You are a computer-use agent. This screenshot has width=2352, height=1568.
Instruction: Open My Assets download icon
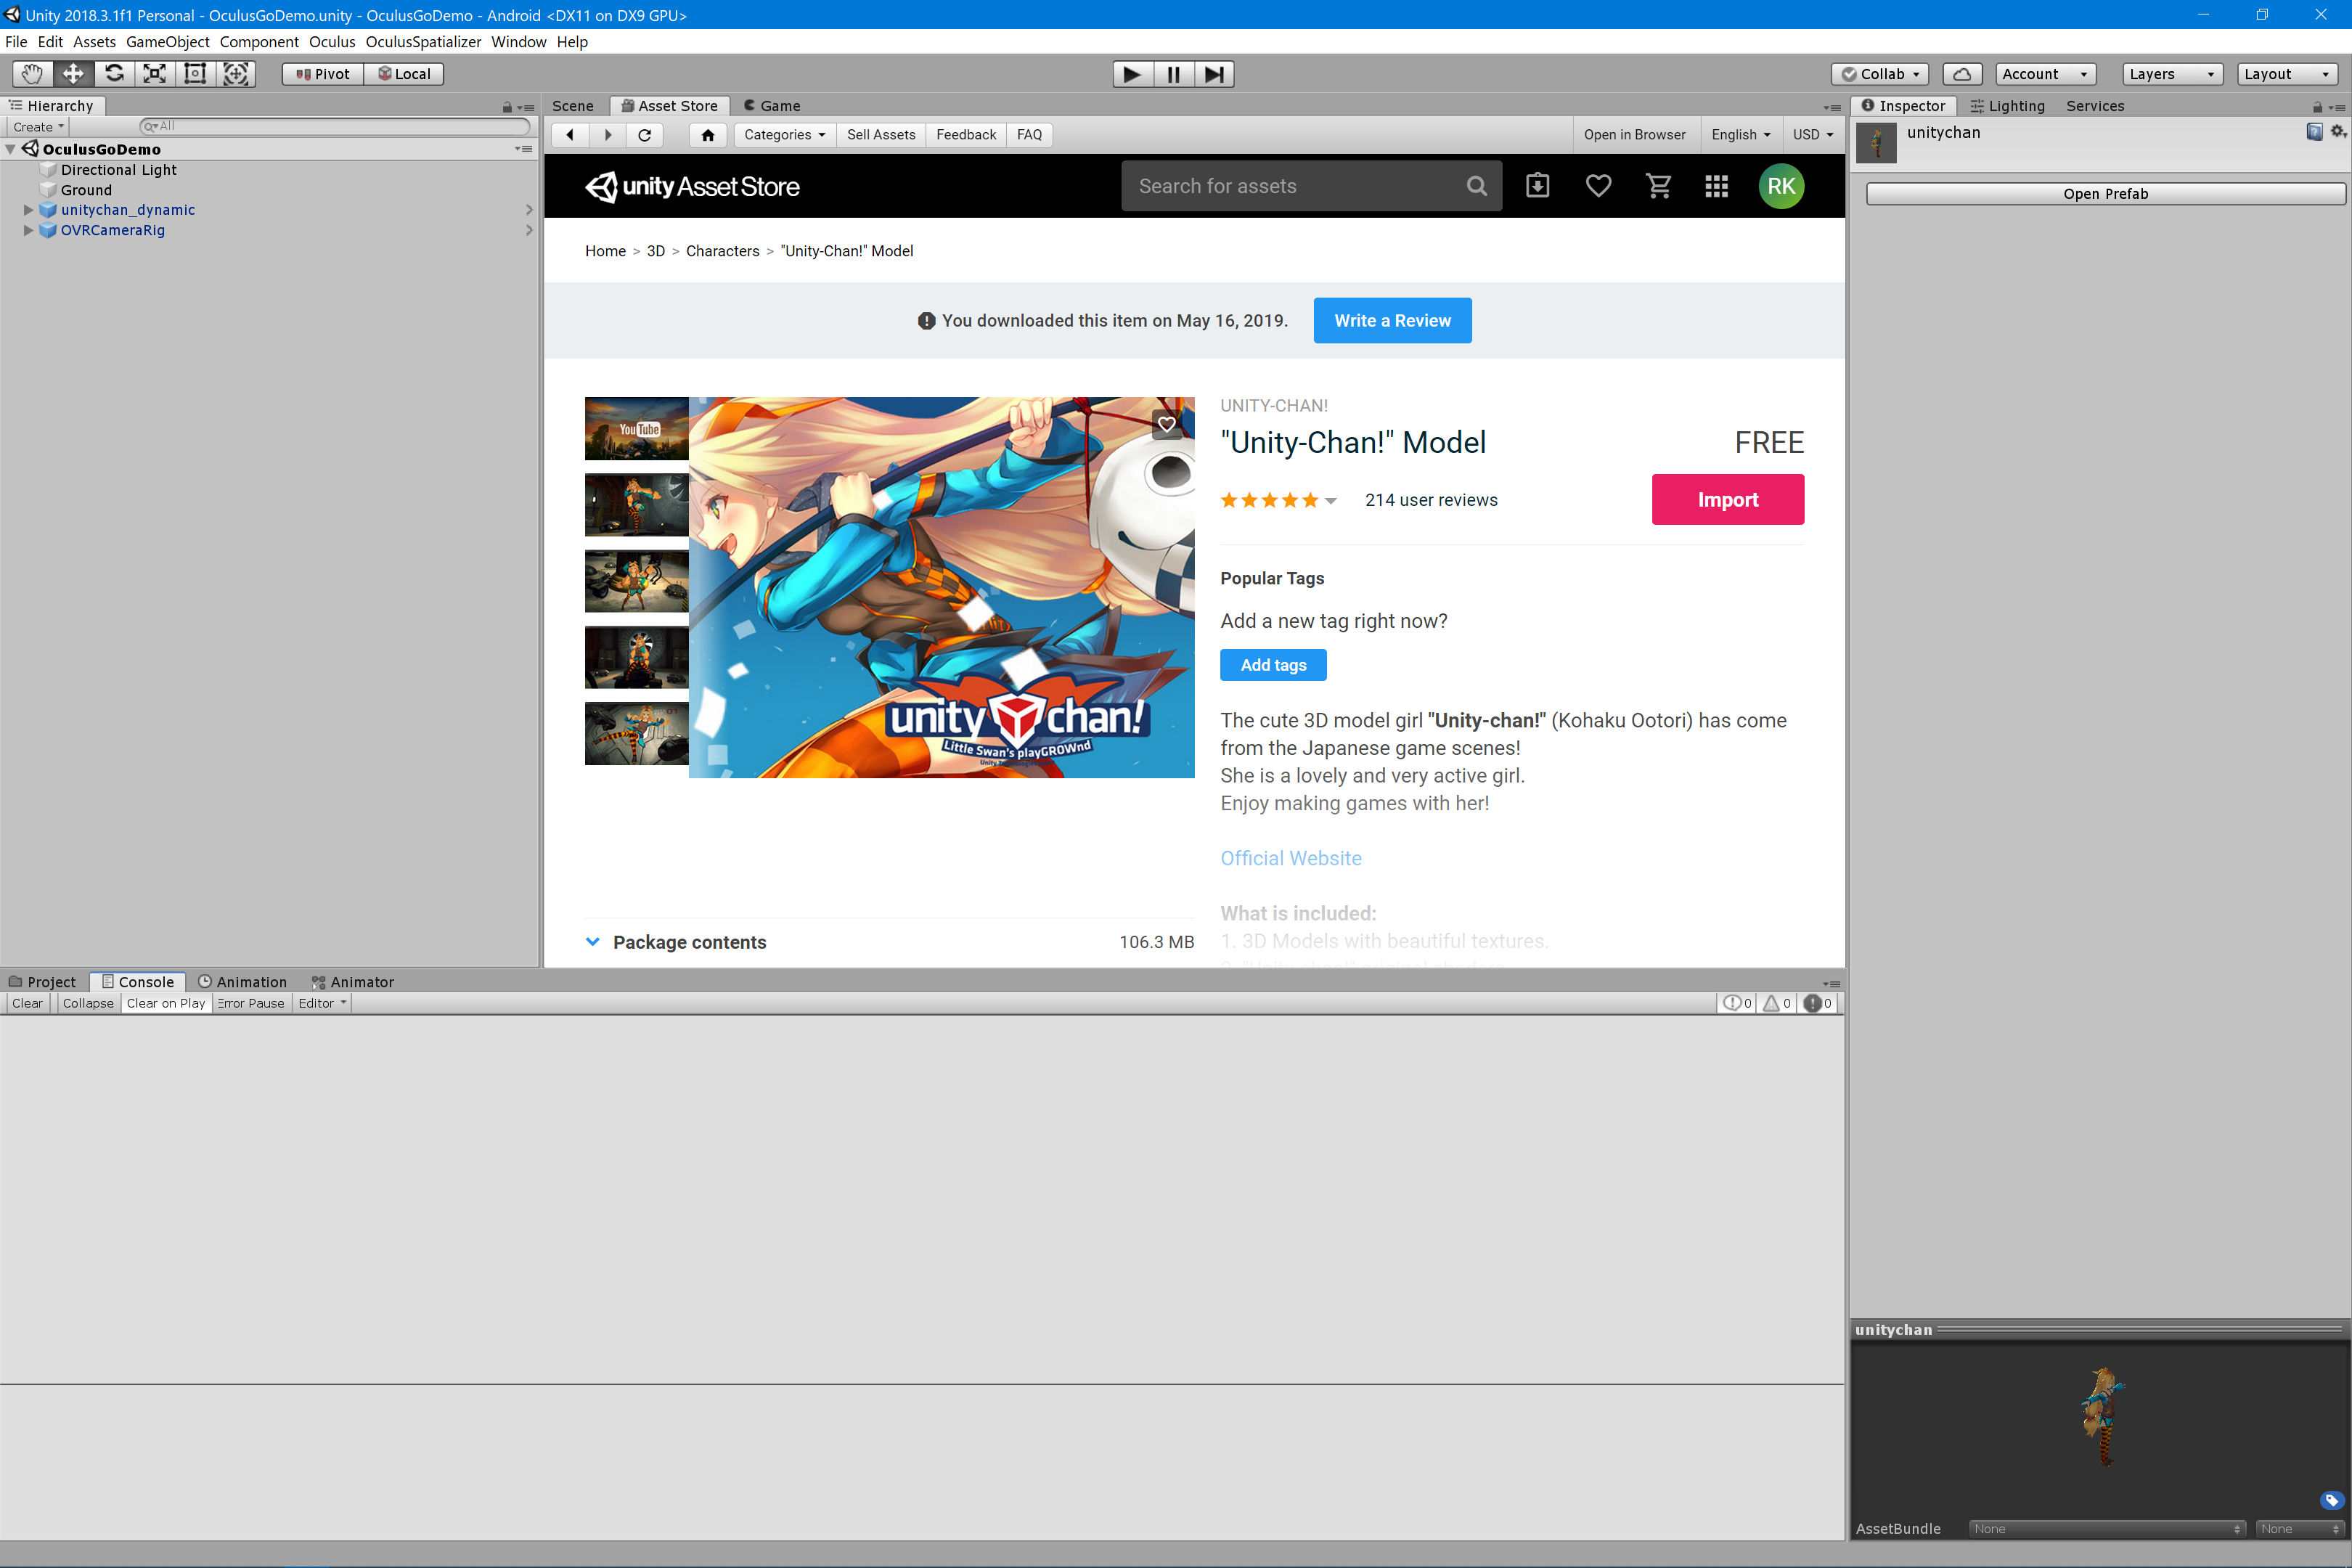(x=1537, y=186)
